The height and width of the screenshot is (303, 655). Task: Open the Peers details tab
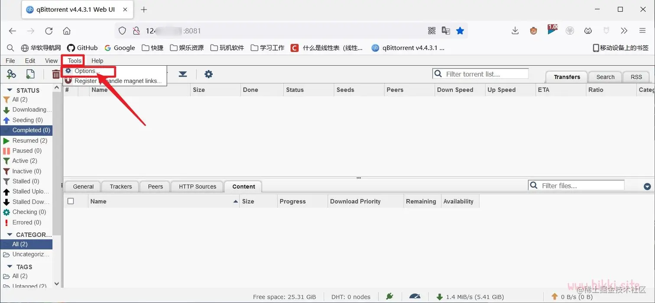(155, 187)
